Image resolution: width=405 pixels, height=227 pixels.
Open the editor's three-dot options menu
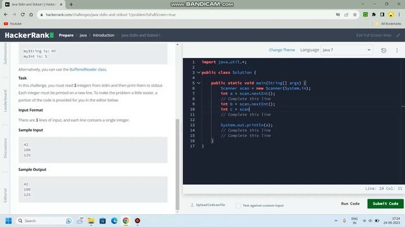(397, 50)
